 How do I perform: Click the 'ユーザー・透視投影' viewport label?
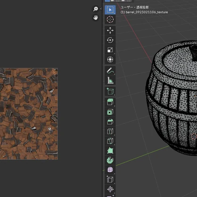[x=135, y=7]
